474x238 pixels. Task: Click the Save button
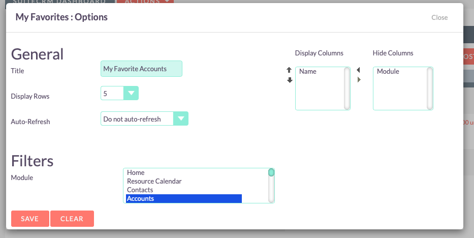tap(30, 219)
